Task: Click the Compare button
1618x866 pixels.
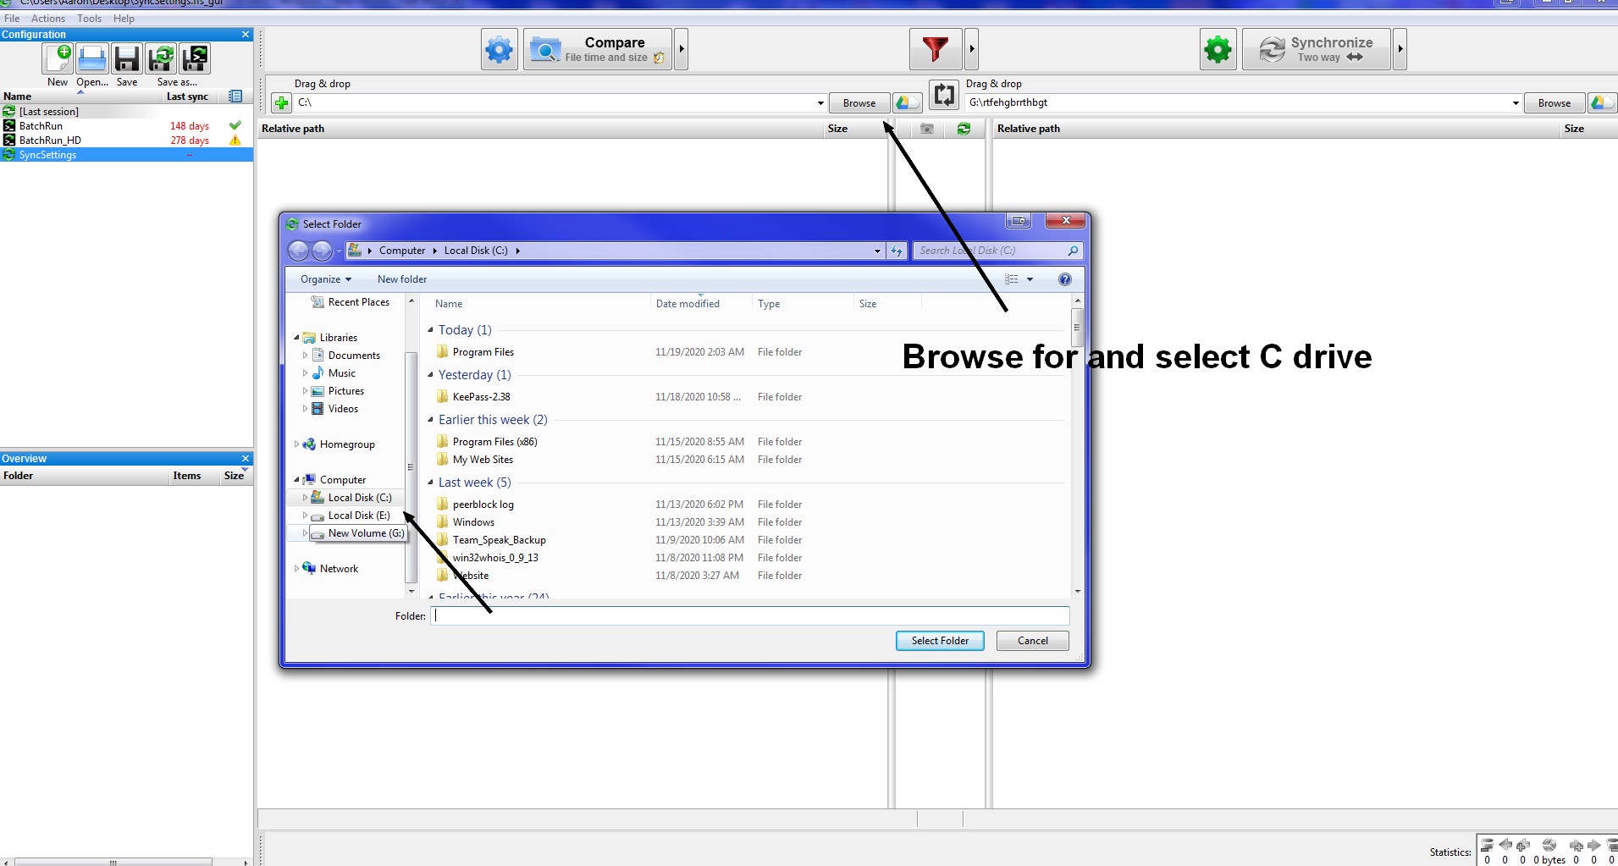Action: (598, 50)
